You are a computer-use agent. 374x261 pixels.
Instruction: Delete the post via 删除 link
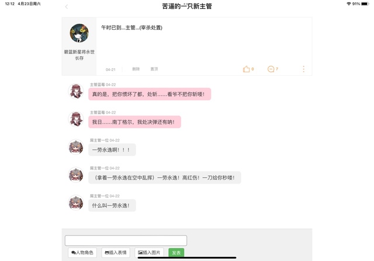click(x=136, y=69)
